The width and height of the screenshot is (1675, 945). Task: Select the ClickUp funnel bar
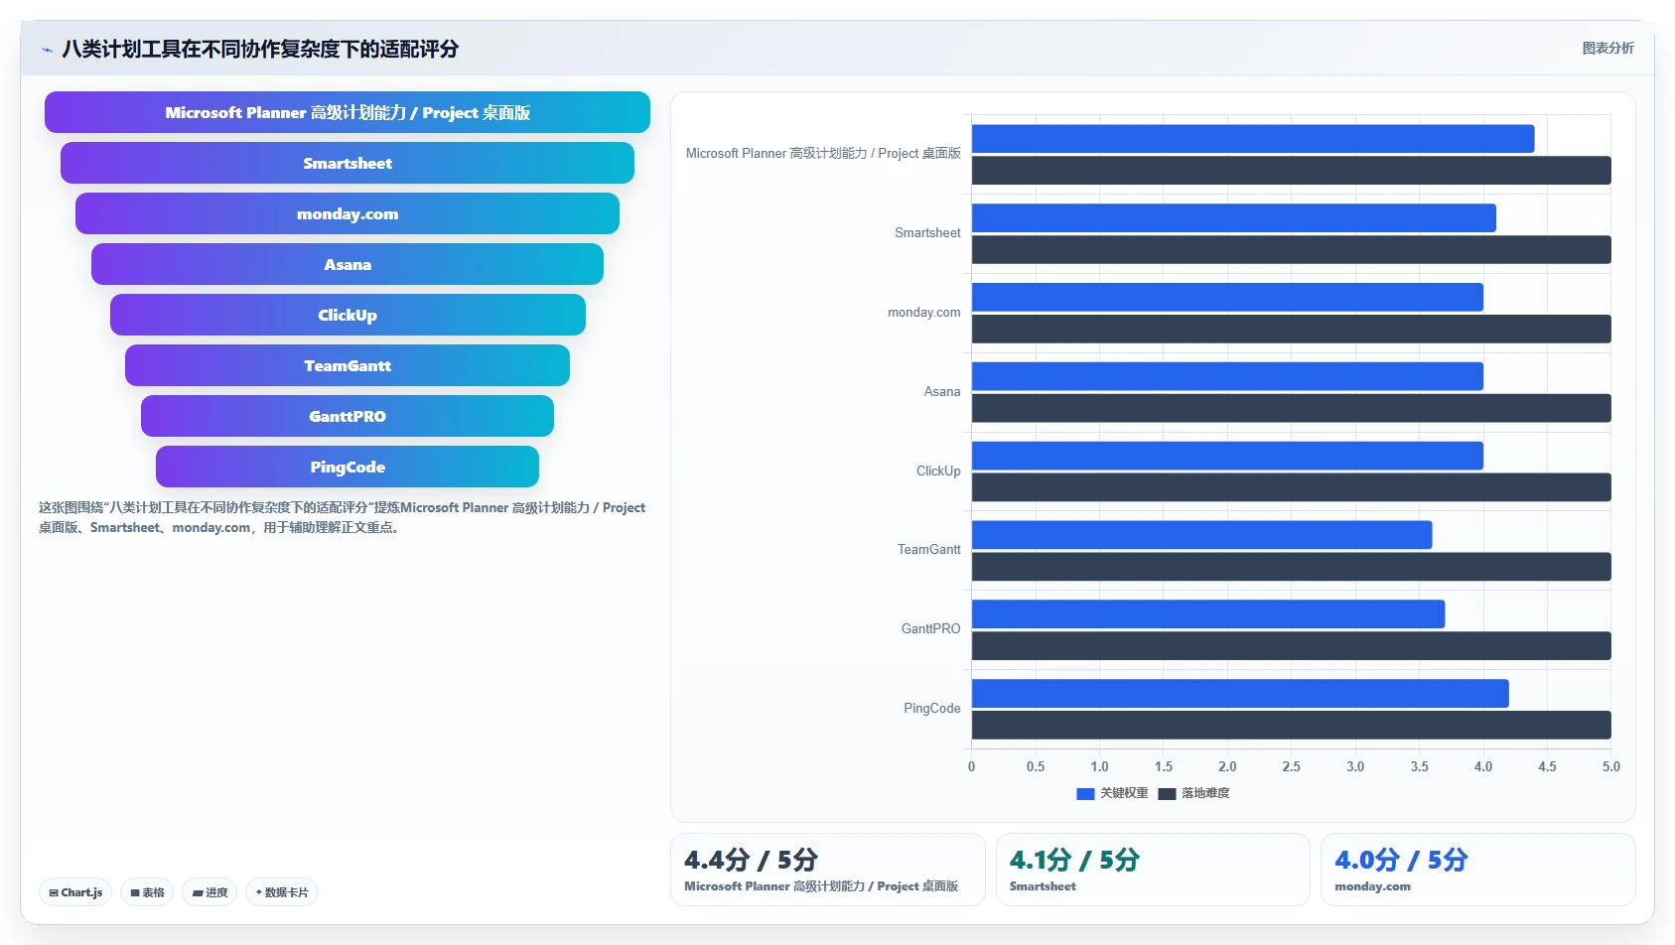[x=348, y=315]
